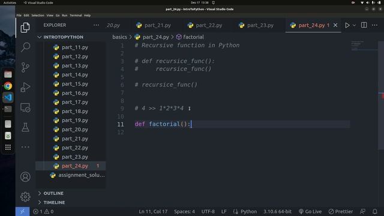Open editor More Actions ellipsis
This screenshot has height=216, width=384.
374,25
